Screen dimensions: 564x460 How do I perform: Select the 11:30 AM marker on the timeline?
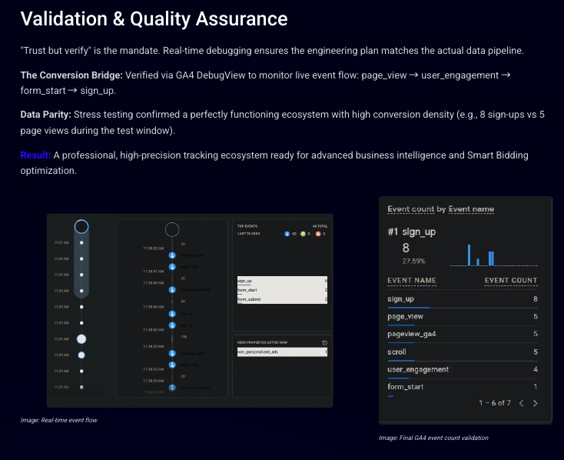[x=81, y=355]
